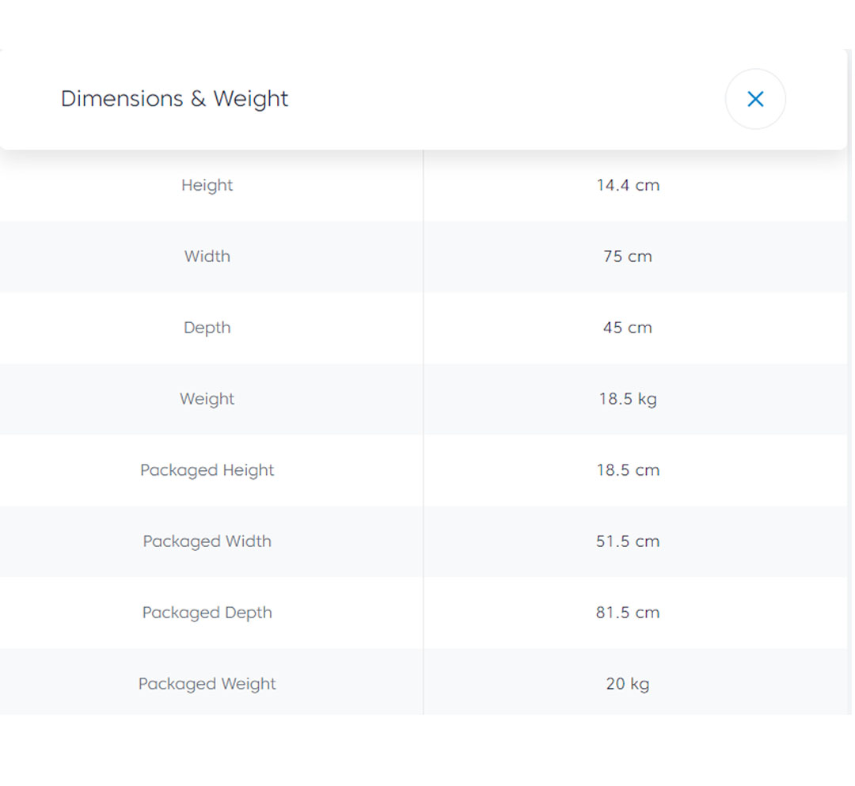
Task: Click the 18.5 cm packaged height value
Action: point(628,470)
